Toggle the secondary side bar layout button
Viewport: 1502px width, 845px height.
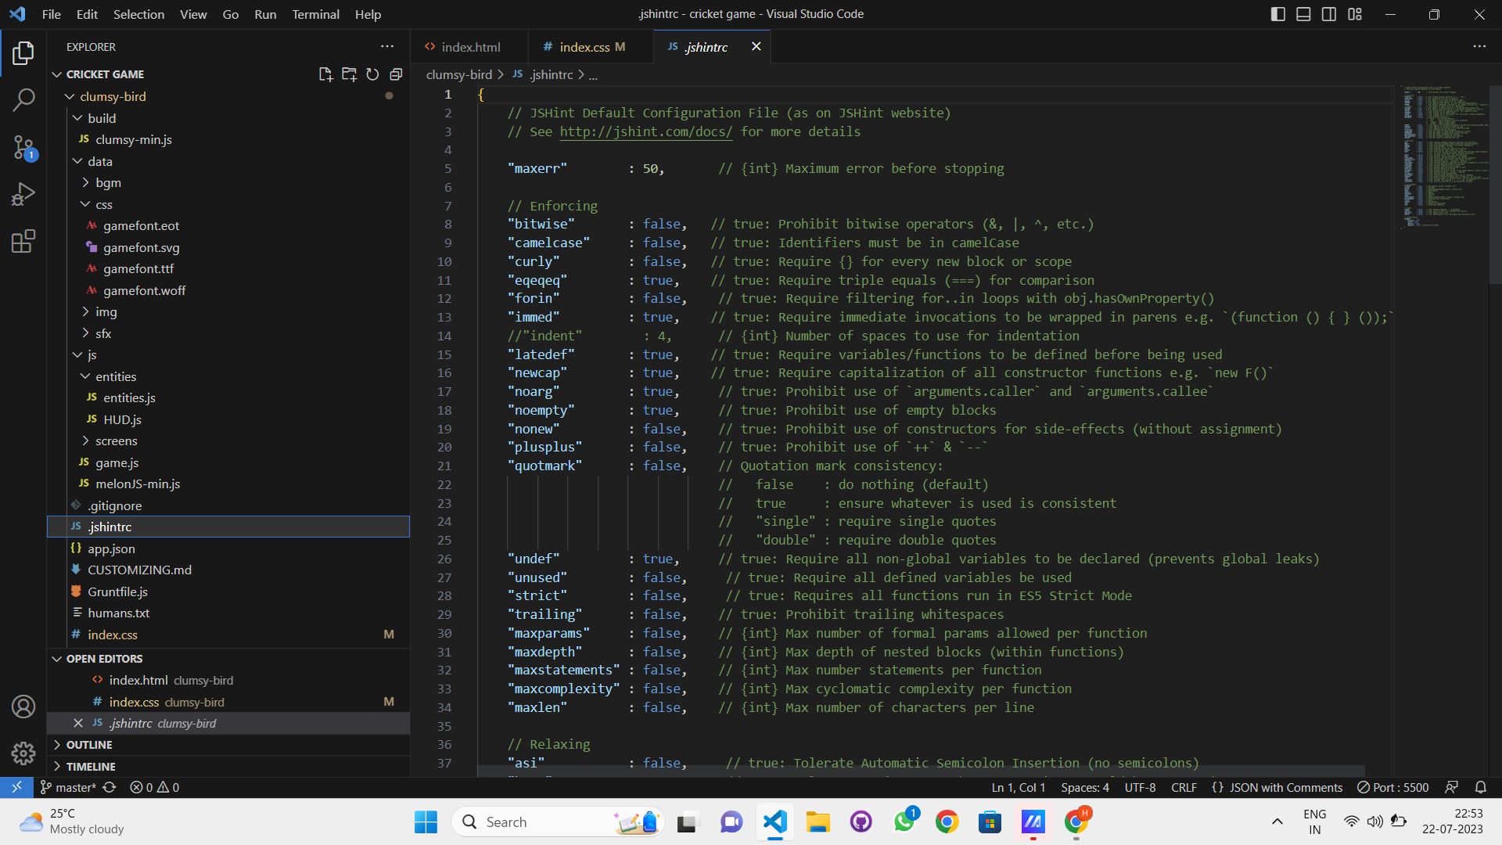click(1329, 14)
